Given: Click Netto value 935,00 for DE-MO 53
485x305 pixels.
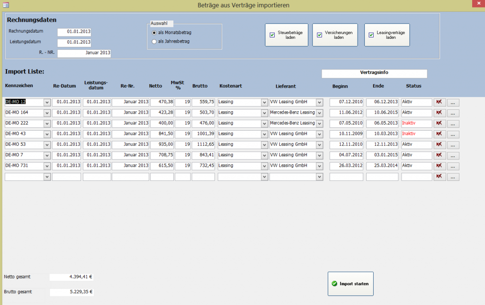Looking at the screenshot, I should 162,145.
